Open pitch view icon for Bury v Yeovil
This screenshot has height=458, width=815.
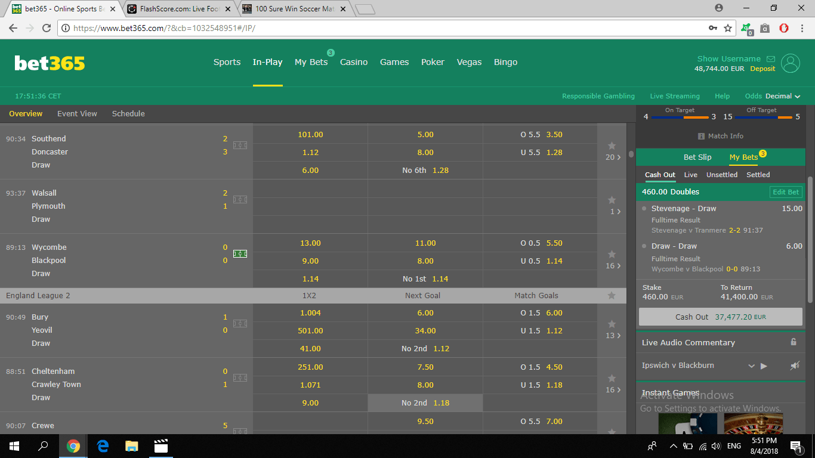pos(240,324)
